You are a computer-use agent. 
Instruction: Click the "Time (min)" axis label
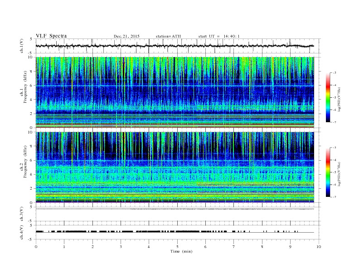[x=181, y=251]
